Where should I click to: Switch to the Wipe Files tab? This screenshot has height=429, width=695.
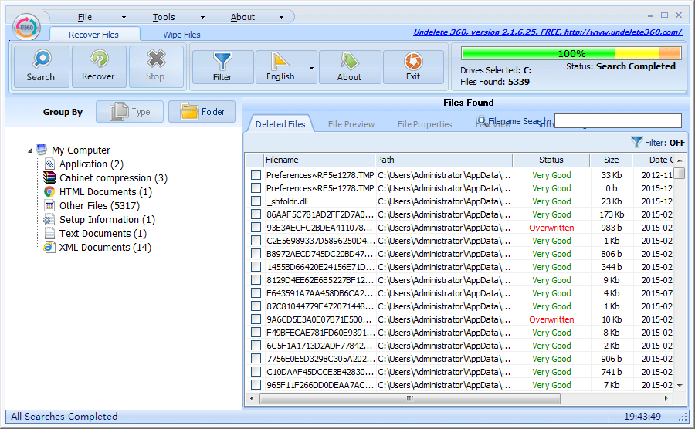(181, 35)
